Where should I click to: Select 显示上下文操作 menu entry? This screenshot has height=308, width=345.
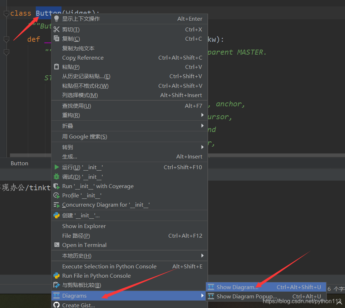[129, 19]
